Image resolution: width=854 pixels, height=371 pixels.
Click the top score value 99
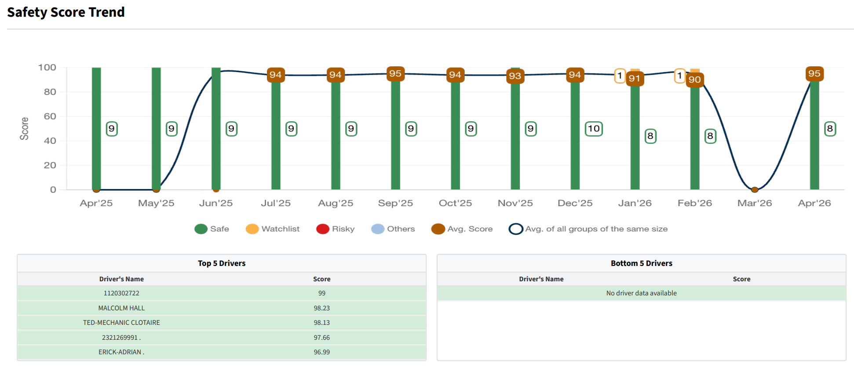322,293
